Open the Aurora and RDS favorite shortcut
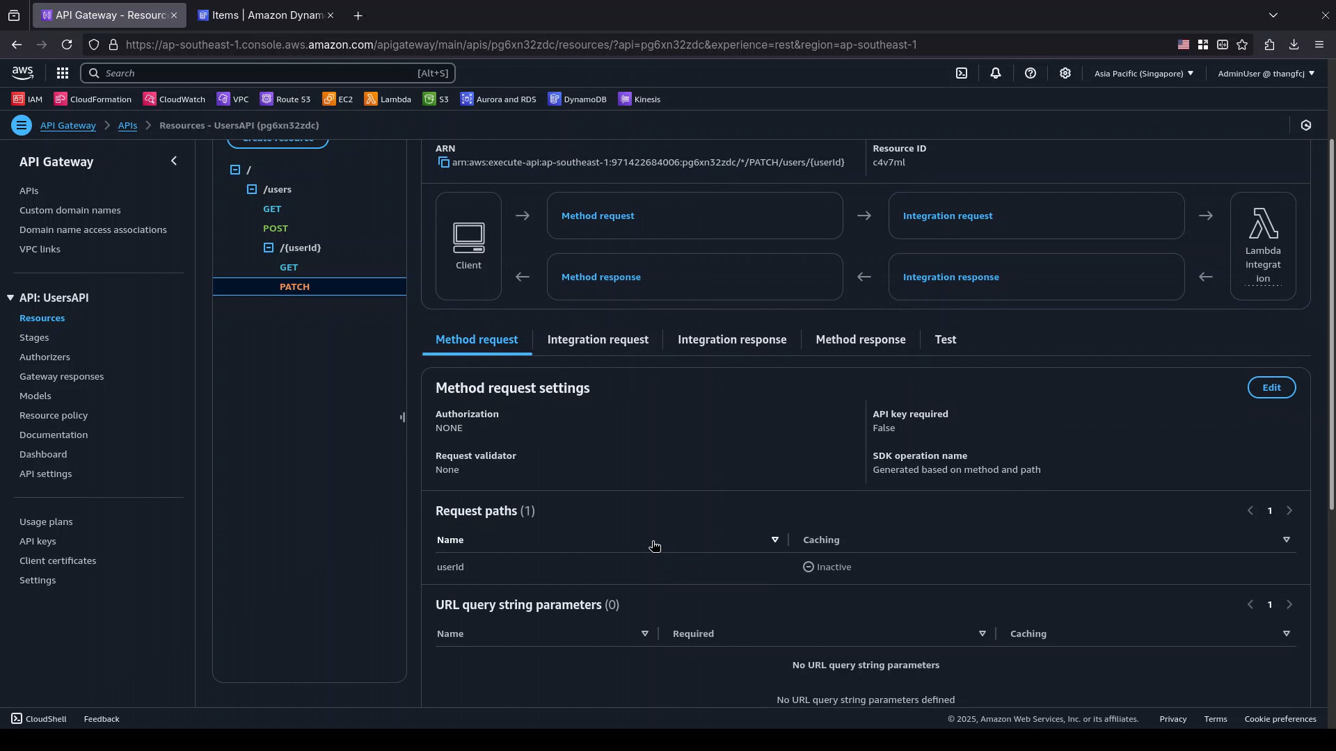This screenshot has width=1336, height=751. point(499,99)
